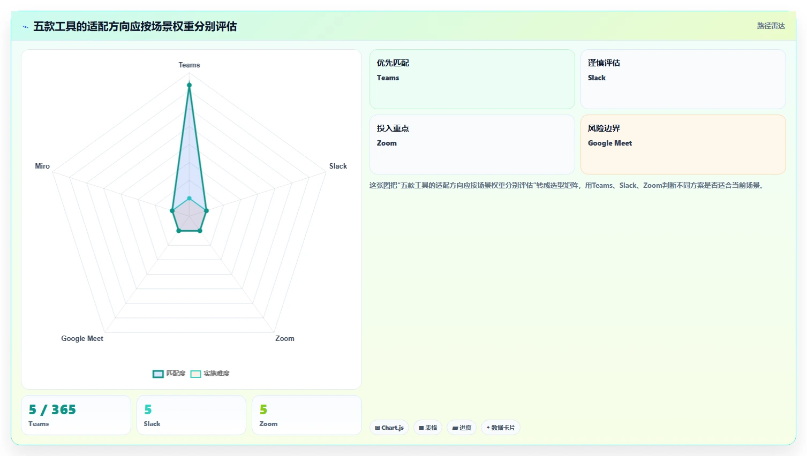807x456 pixels.
Task: Select the Chart.js tag chip
Action: pos(389,428)
